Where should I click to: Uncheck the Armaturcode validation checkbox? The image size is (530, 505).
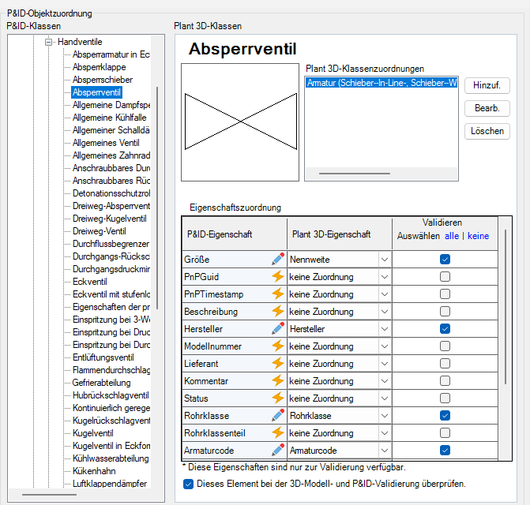click(x=445, y=451)
